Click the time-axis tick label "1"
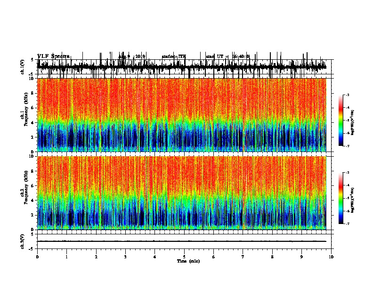This screenshot has height=288, width=373. [67, 257]
